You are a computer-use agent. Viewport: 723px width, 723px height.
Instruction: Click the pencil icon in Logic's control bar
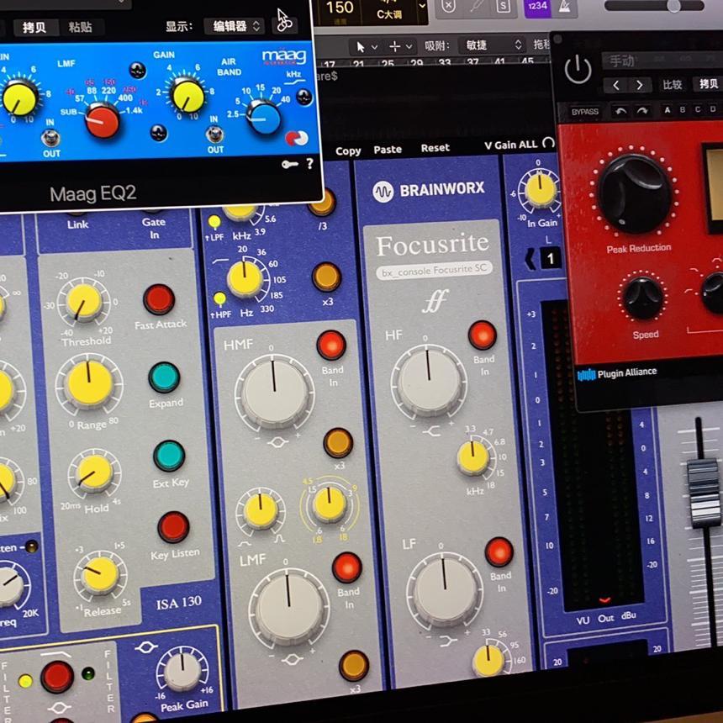(x=477, y=7)
